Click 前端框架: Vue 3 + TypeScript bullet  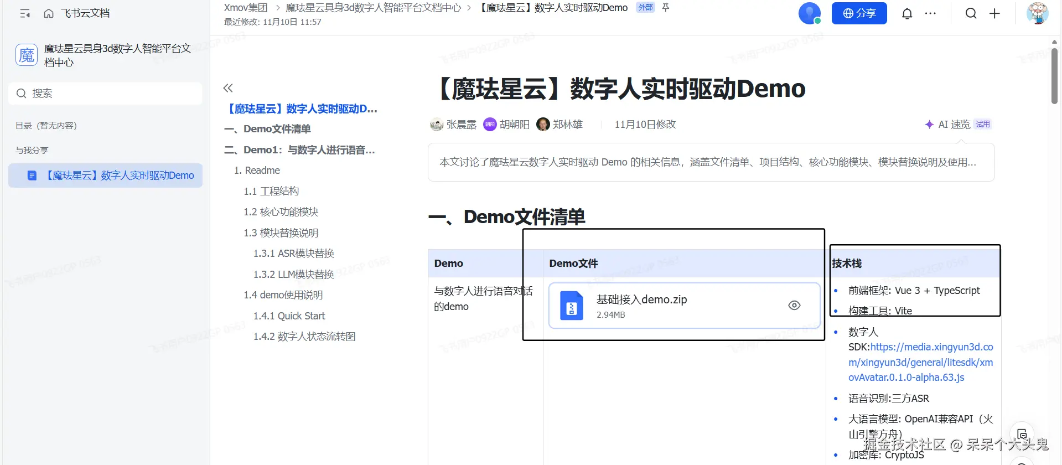(914, 291)
